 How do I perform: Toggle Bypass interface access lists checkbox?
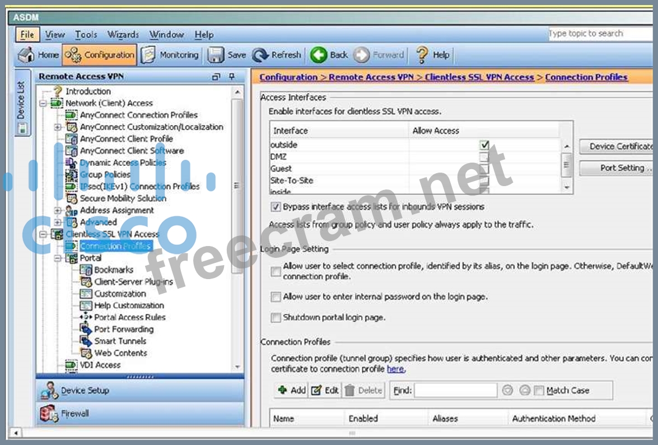point(276,207)
